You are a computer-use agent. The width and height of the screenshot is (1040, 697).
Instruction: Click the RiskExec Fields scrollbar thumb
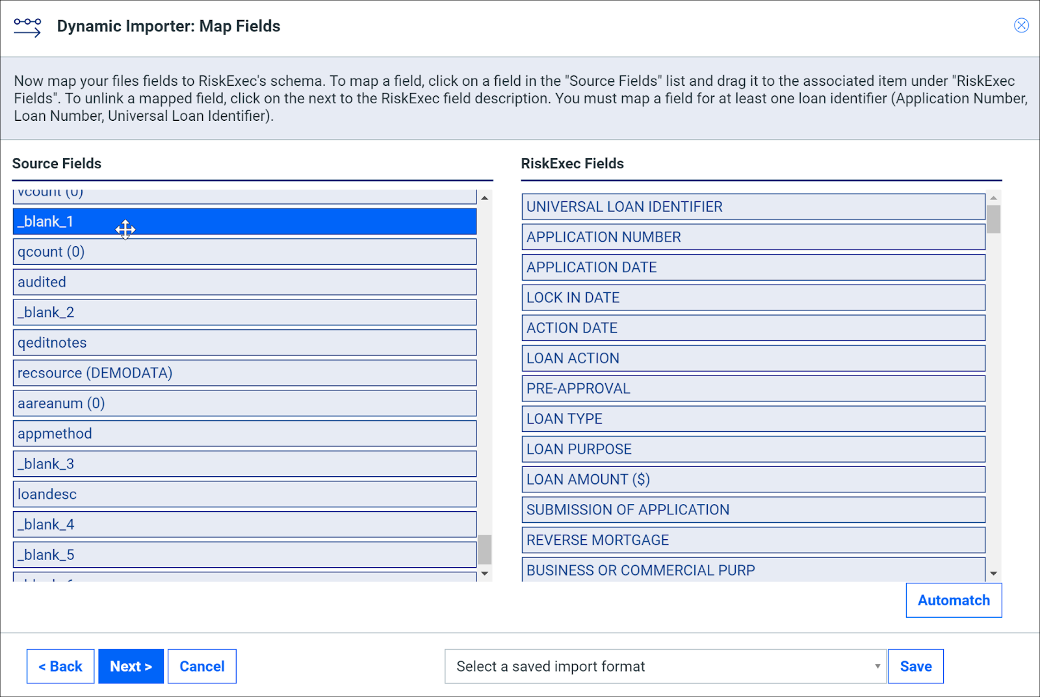(993, 219)
